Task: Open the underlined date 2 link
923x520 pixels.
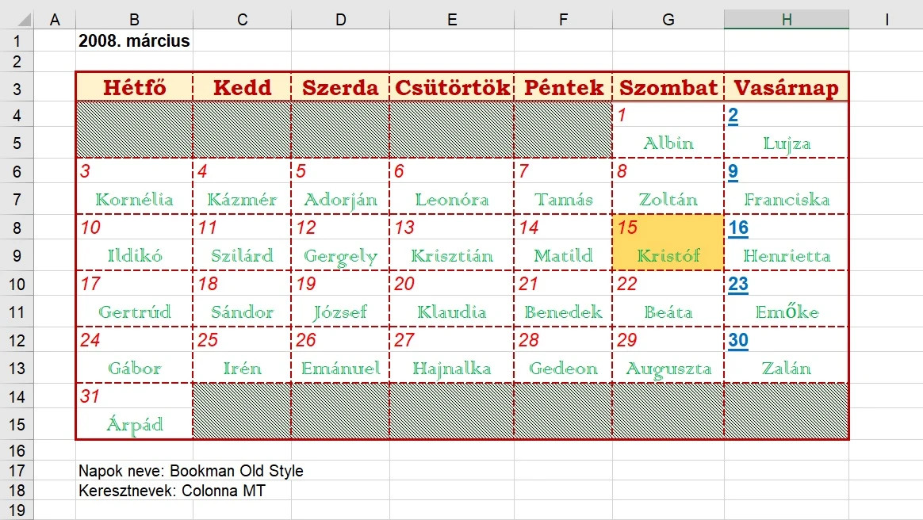Action: click(733, 117)
